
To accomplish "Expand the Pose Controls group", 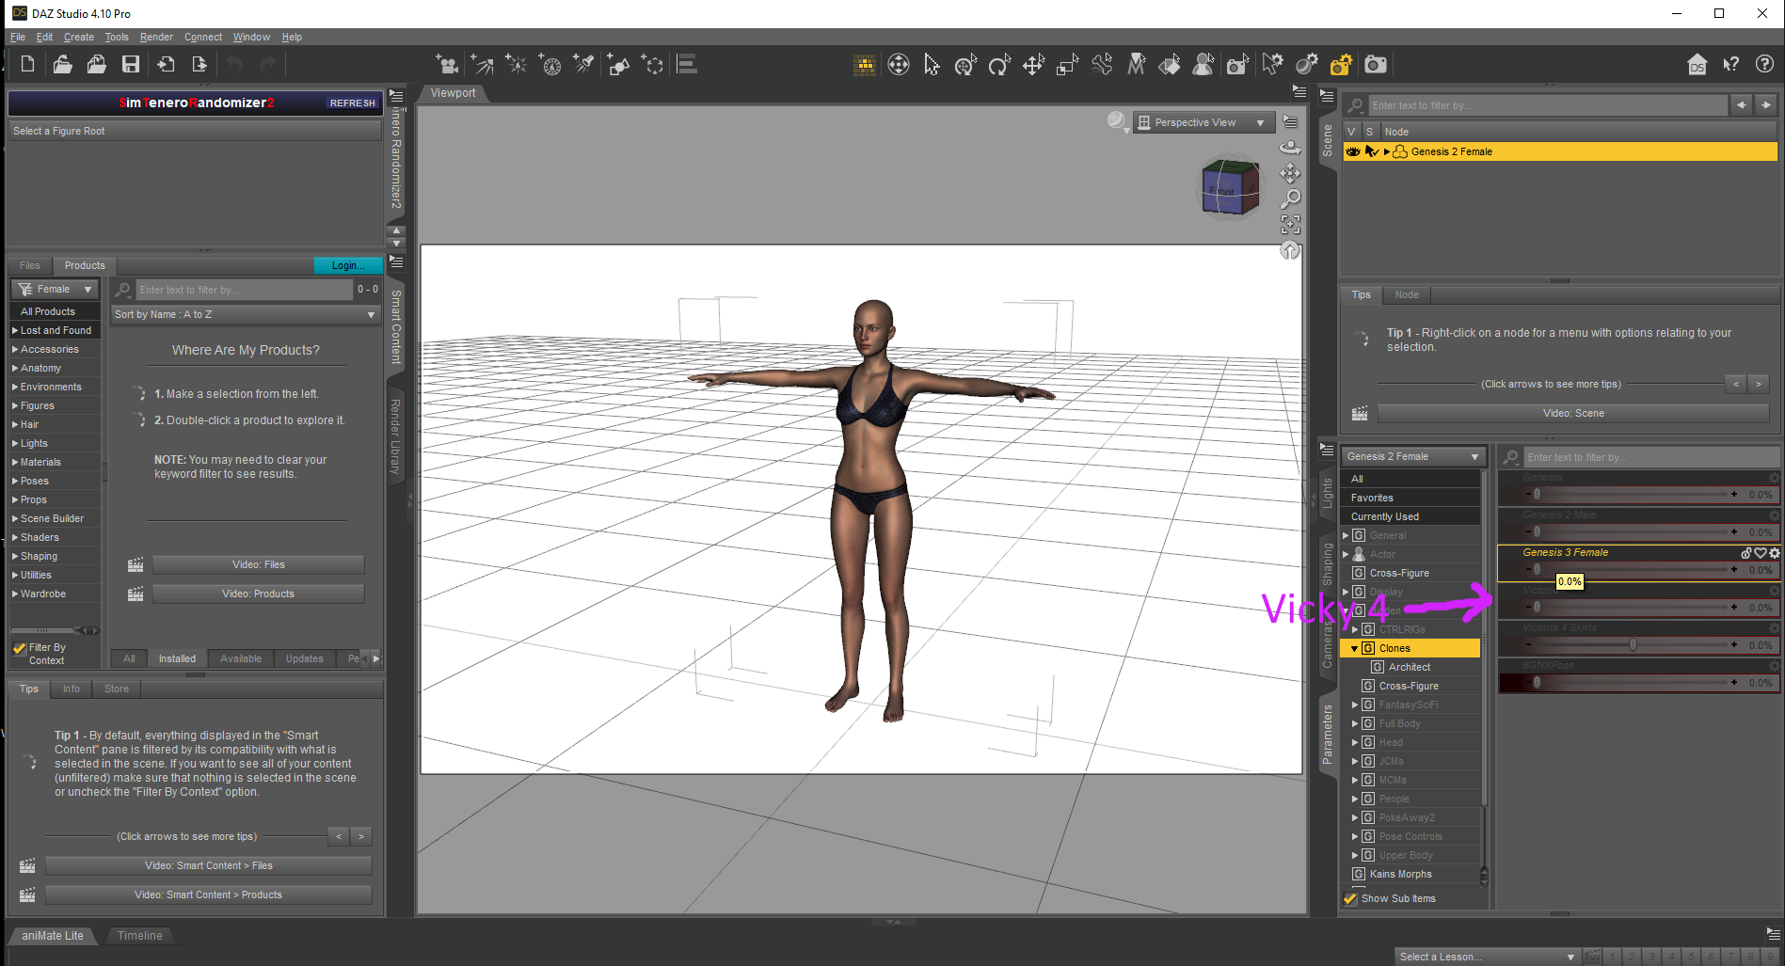I will click(x=1355, y=836).
